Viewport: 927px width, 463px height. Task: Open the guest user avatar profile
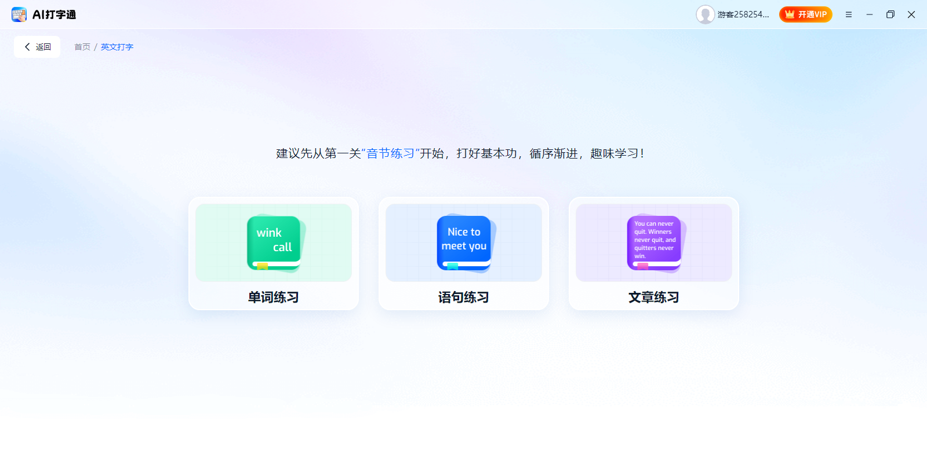[705, 14]
